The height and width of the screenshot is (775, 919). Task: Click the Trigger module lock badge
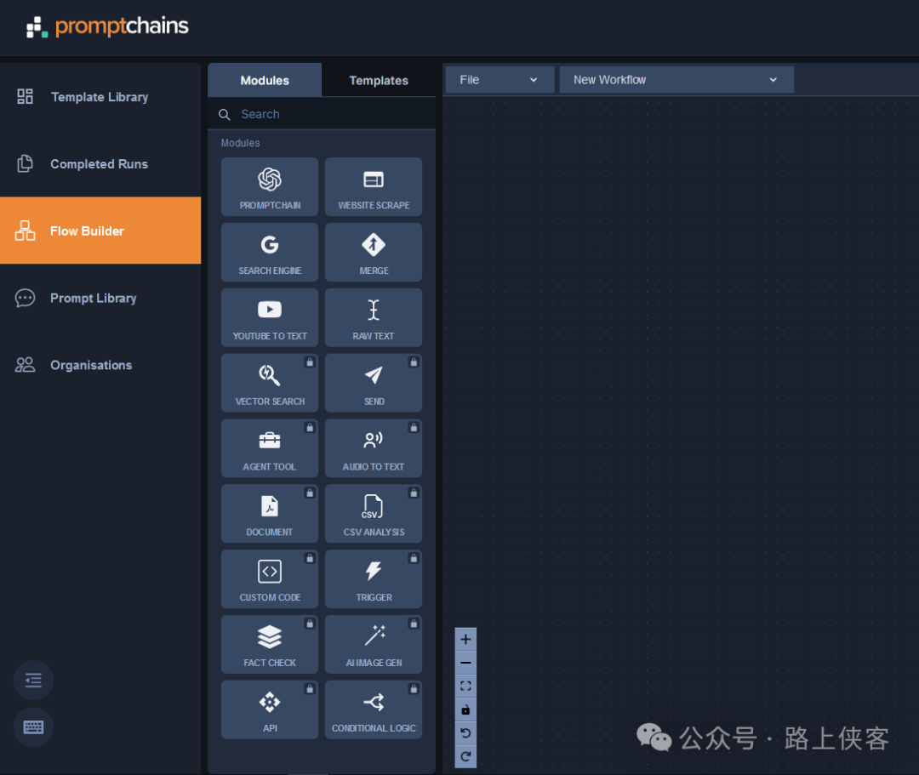[414, 558]
